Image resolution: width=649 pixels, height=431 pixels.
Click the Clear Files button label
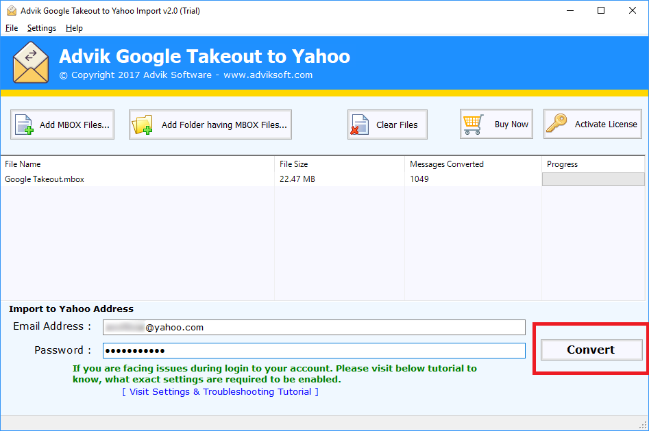point(397,125)
